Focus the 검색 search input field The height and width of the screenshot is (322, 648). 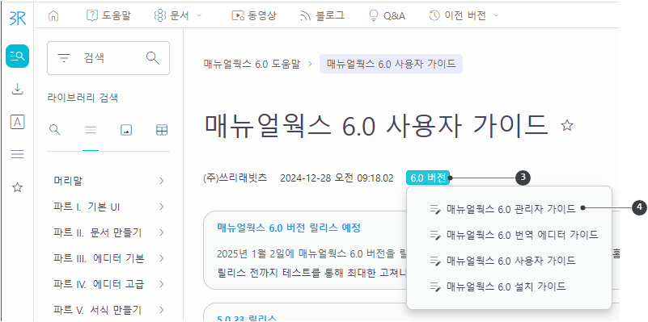tap(108, 58)
